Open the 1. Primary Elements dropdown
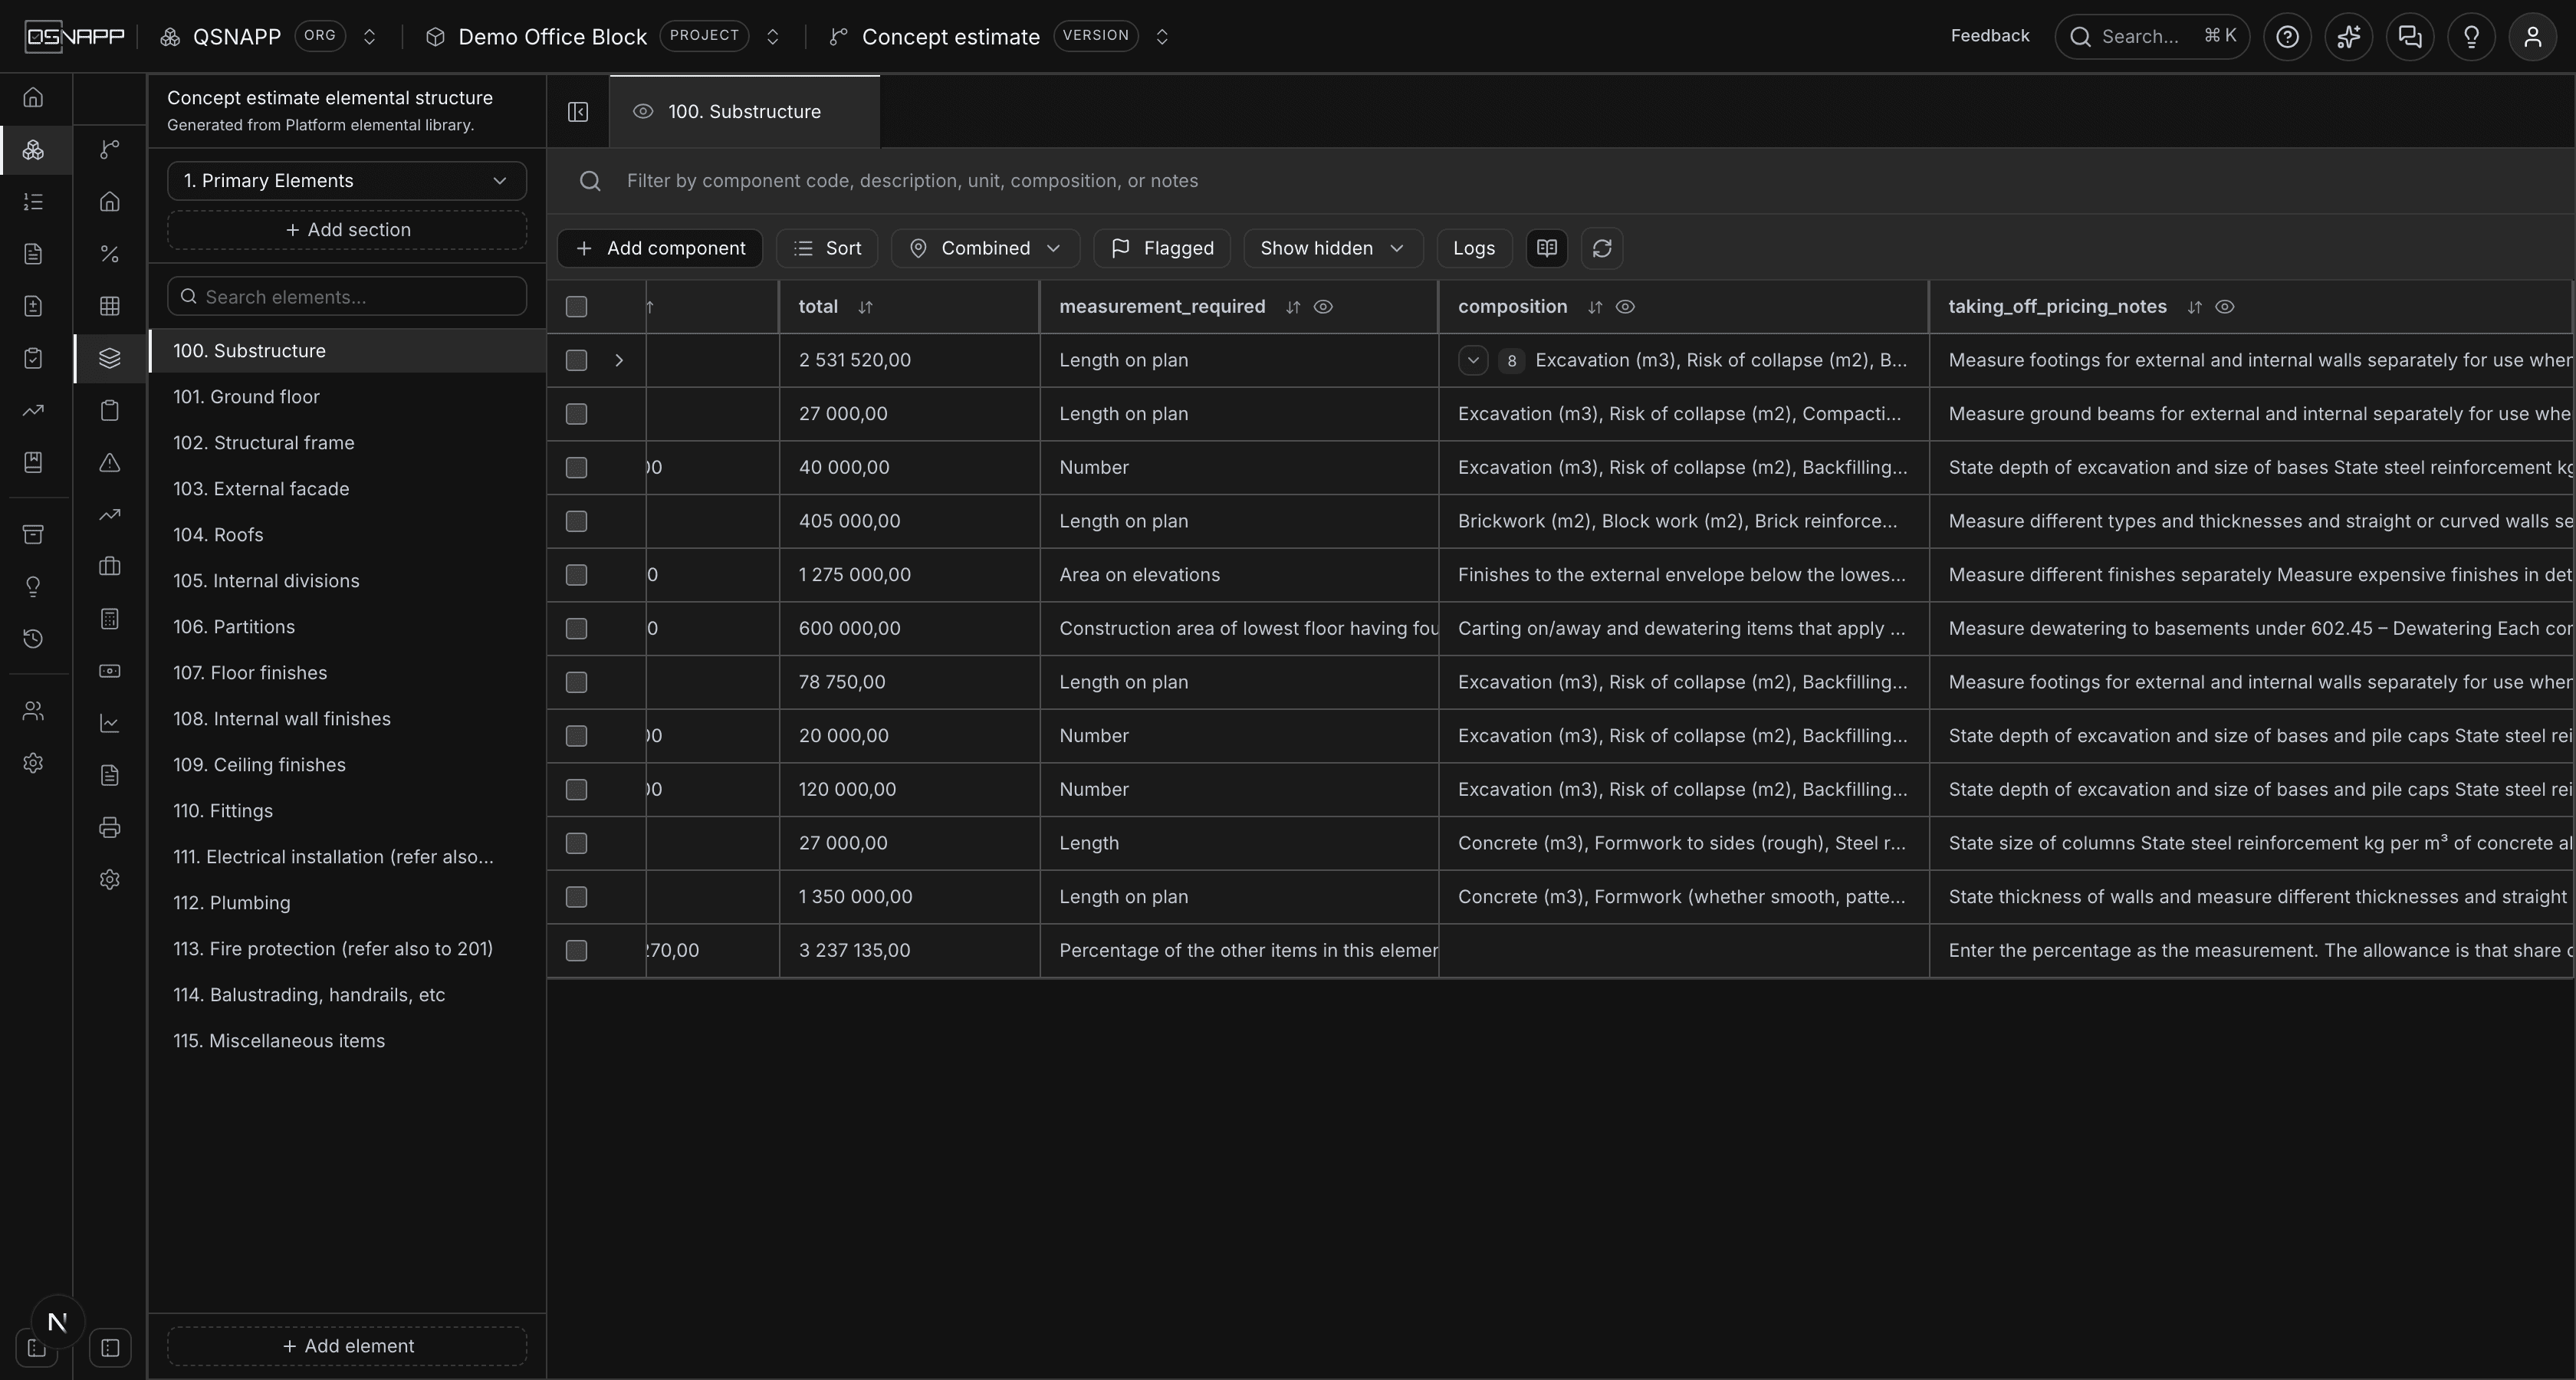Screen dimensions: 2576x1380 point(347,181)
